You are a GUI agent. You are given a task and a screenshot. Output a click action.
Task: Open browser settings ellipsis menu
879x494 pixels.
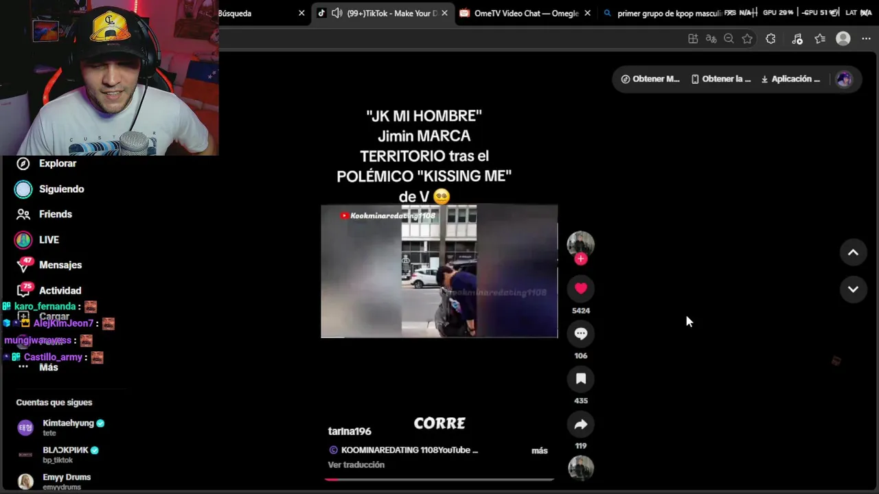click(866, 39)
